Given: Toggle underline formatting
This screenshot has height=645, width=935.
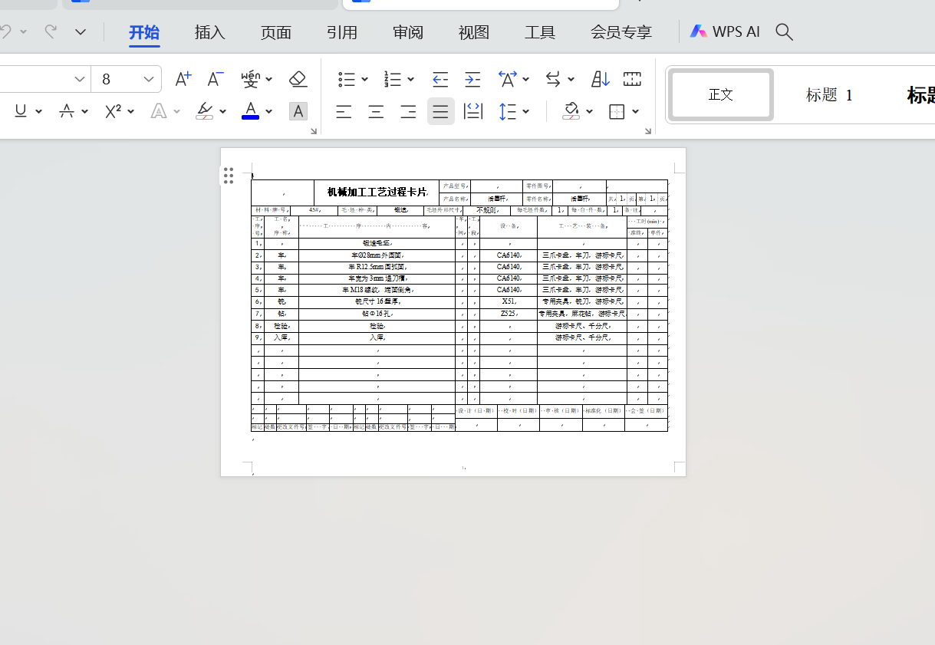Looking at the screenshot, I should (19, 111).
